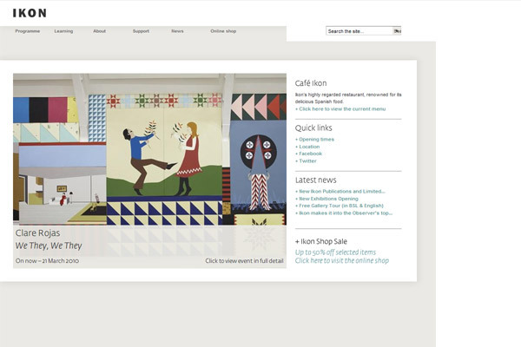Click the Quick links heading
521x347 pixels.
tap(313, 128)
